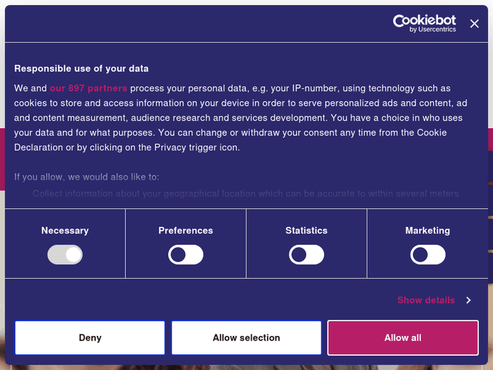Click the faded 'If you allow' text line
Viewport: 493px width, 370px height.
click(x=87, y=177)
